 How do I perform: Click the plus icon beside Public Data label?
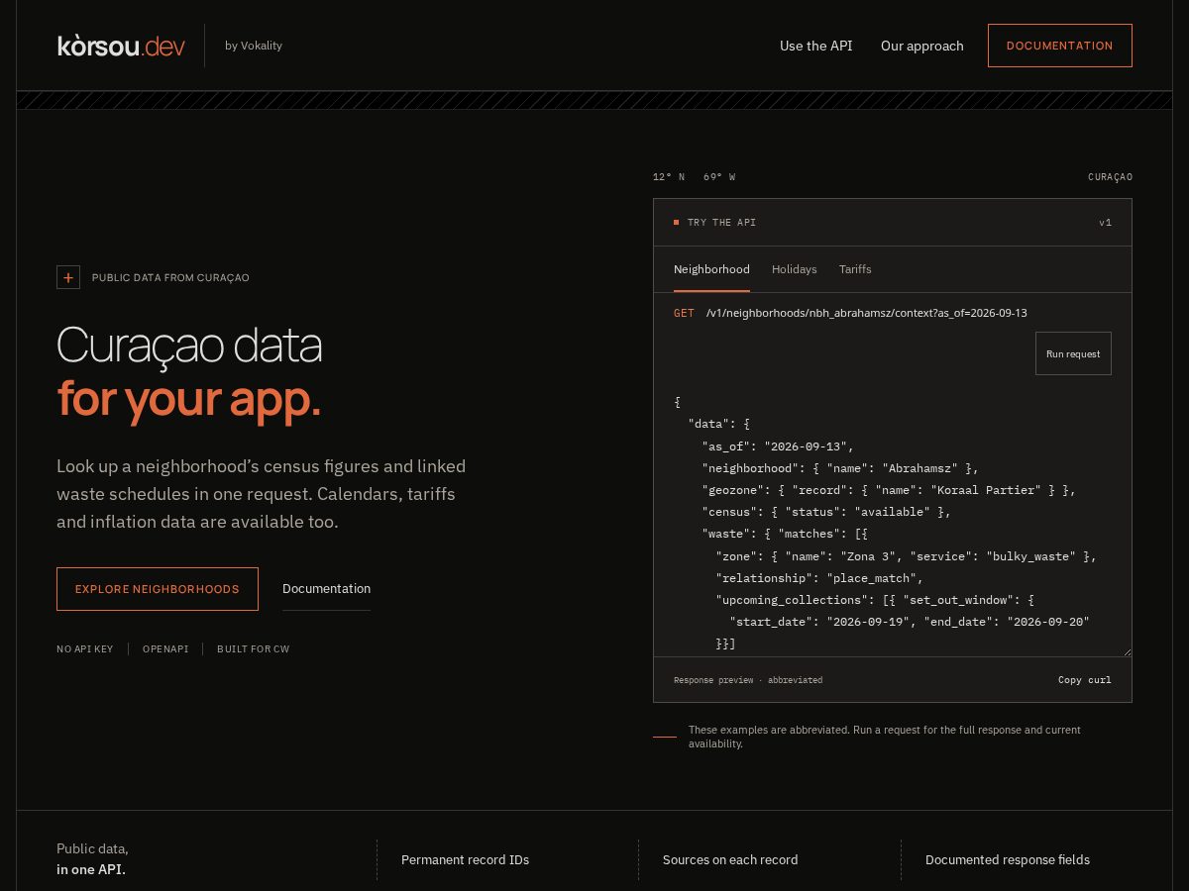point(68,277)
